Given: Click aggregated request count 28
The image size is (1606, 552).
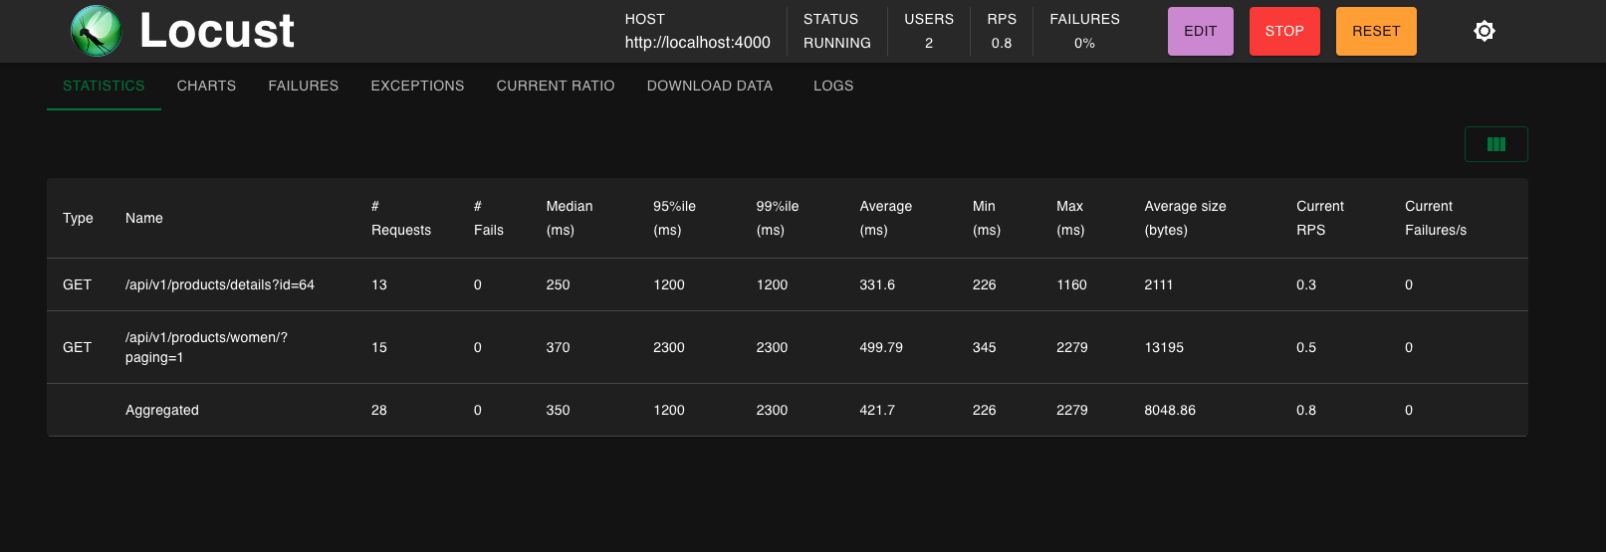Looking at the screenshot, I should point(379,410).
